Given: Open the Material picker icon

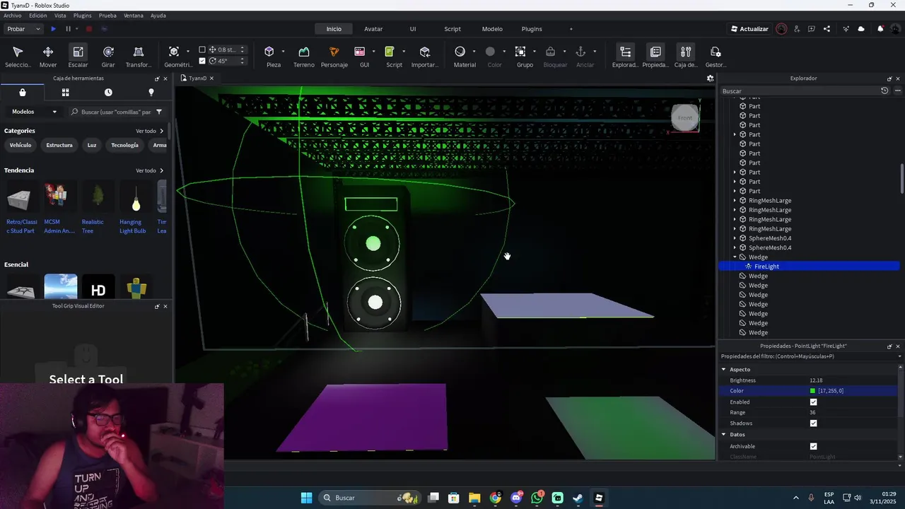Looking at the screenshot, I should click(460, 52).
